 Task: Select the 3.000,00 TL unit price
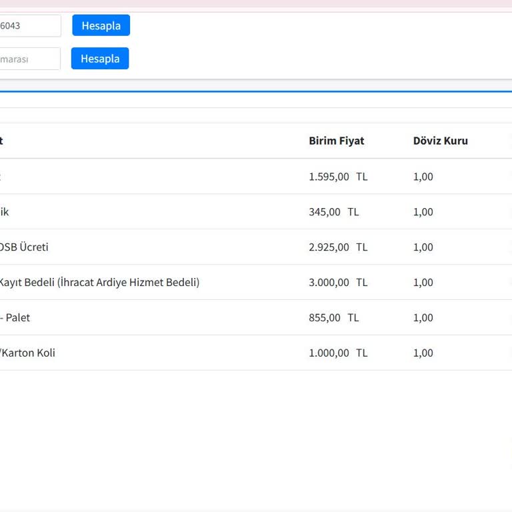[x=337, y=283]
